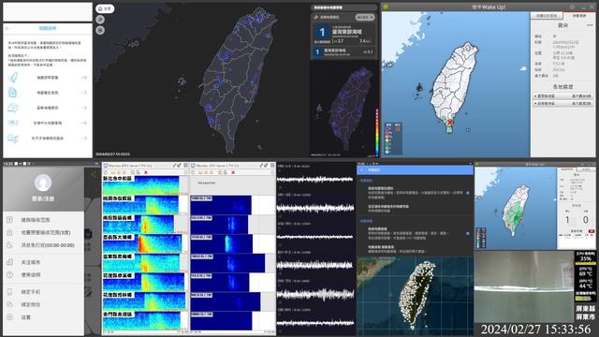Toggle the second switch in the dark settings panel
The image size is (599, 337).
[x=468, y=233]
